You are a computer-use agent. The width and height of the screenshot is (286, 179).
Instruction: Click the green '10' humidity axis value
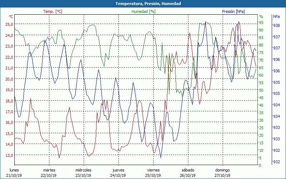tap(261, 150)
